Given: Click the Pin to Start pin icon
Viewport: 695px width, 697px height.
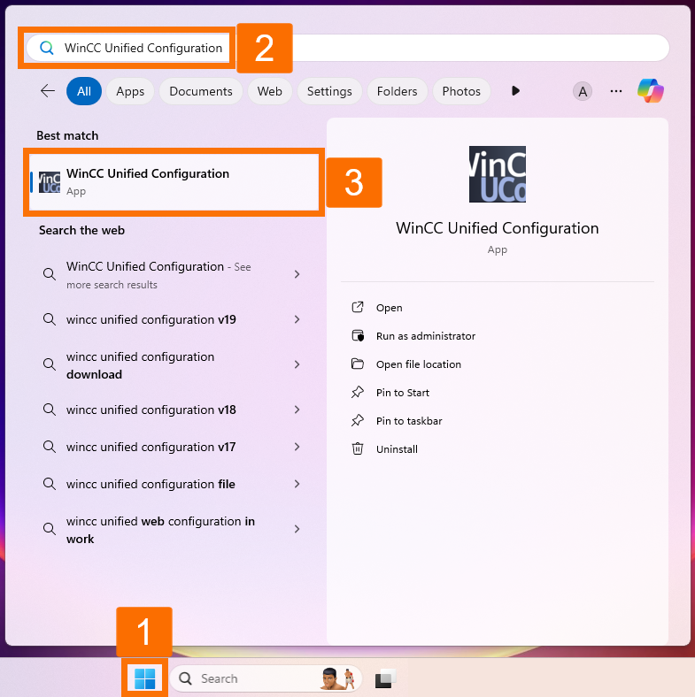Looking at the screenshot, I should tap(358, 392).
